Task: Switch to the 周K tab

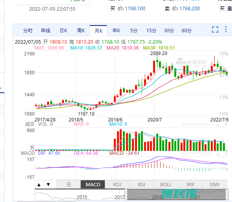Action: coord(81,31)
